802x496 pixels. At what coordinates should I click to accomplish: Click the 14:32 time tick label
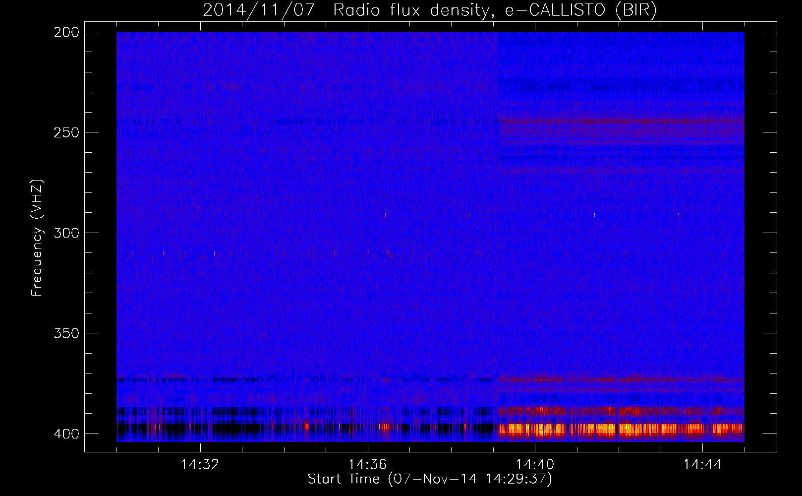tap(200, 465)
